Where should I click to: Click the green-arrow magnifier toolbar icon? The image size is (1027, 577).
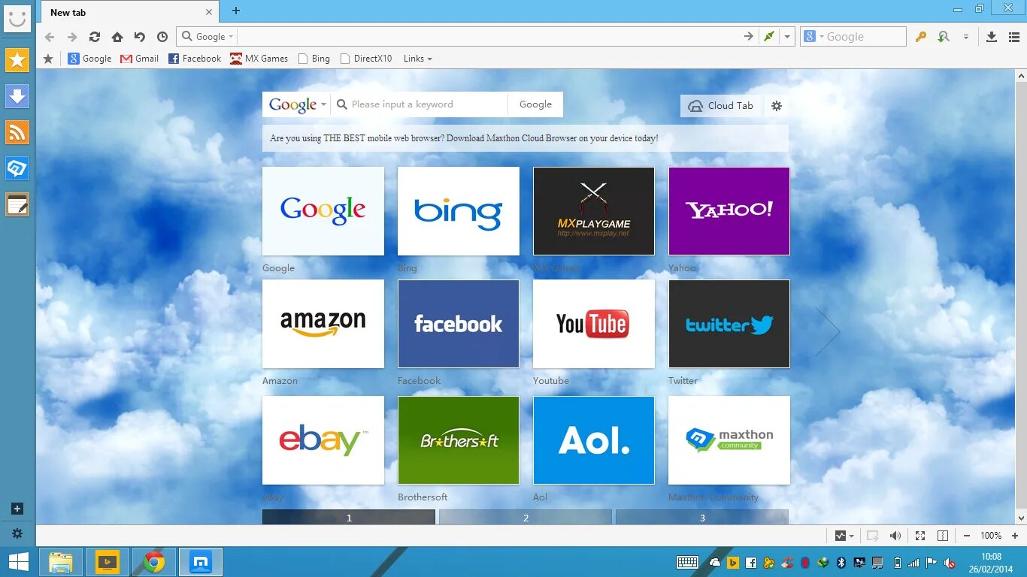click(x=944, y=37)
